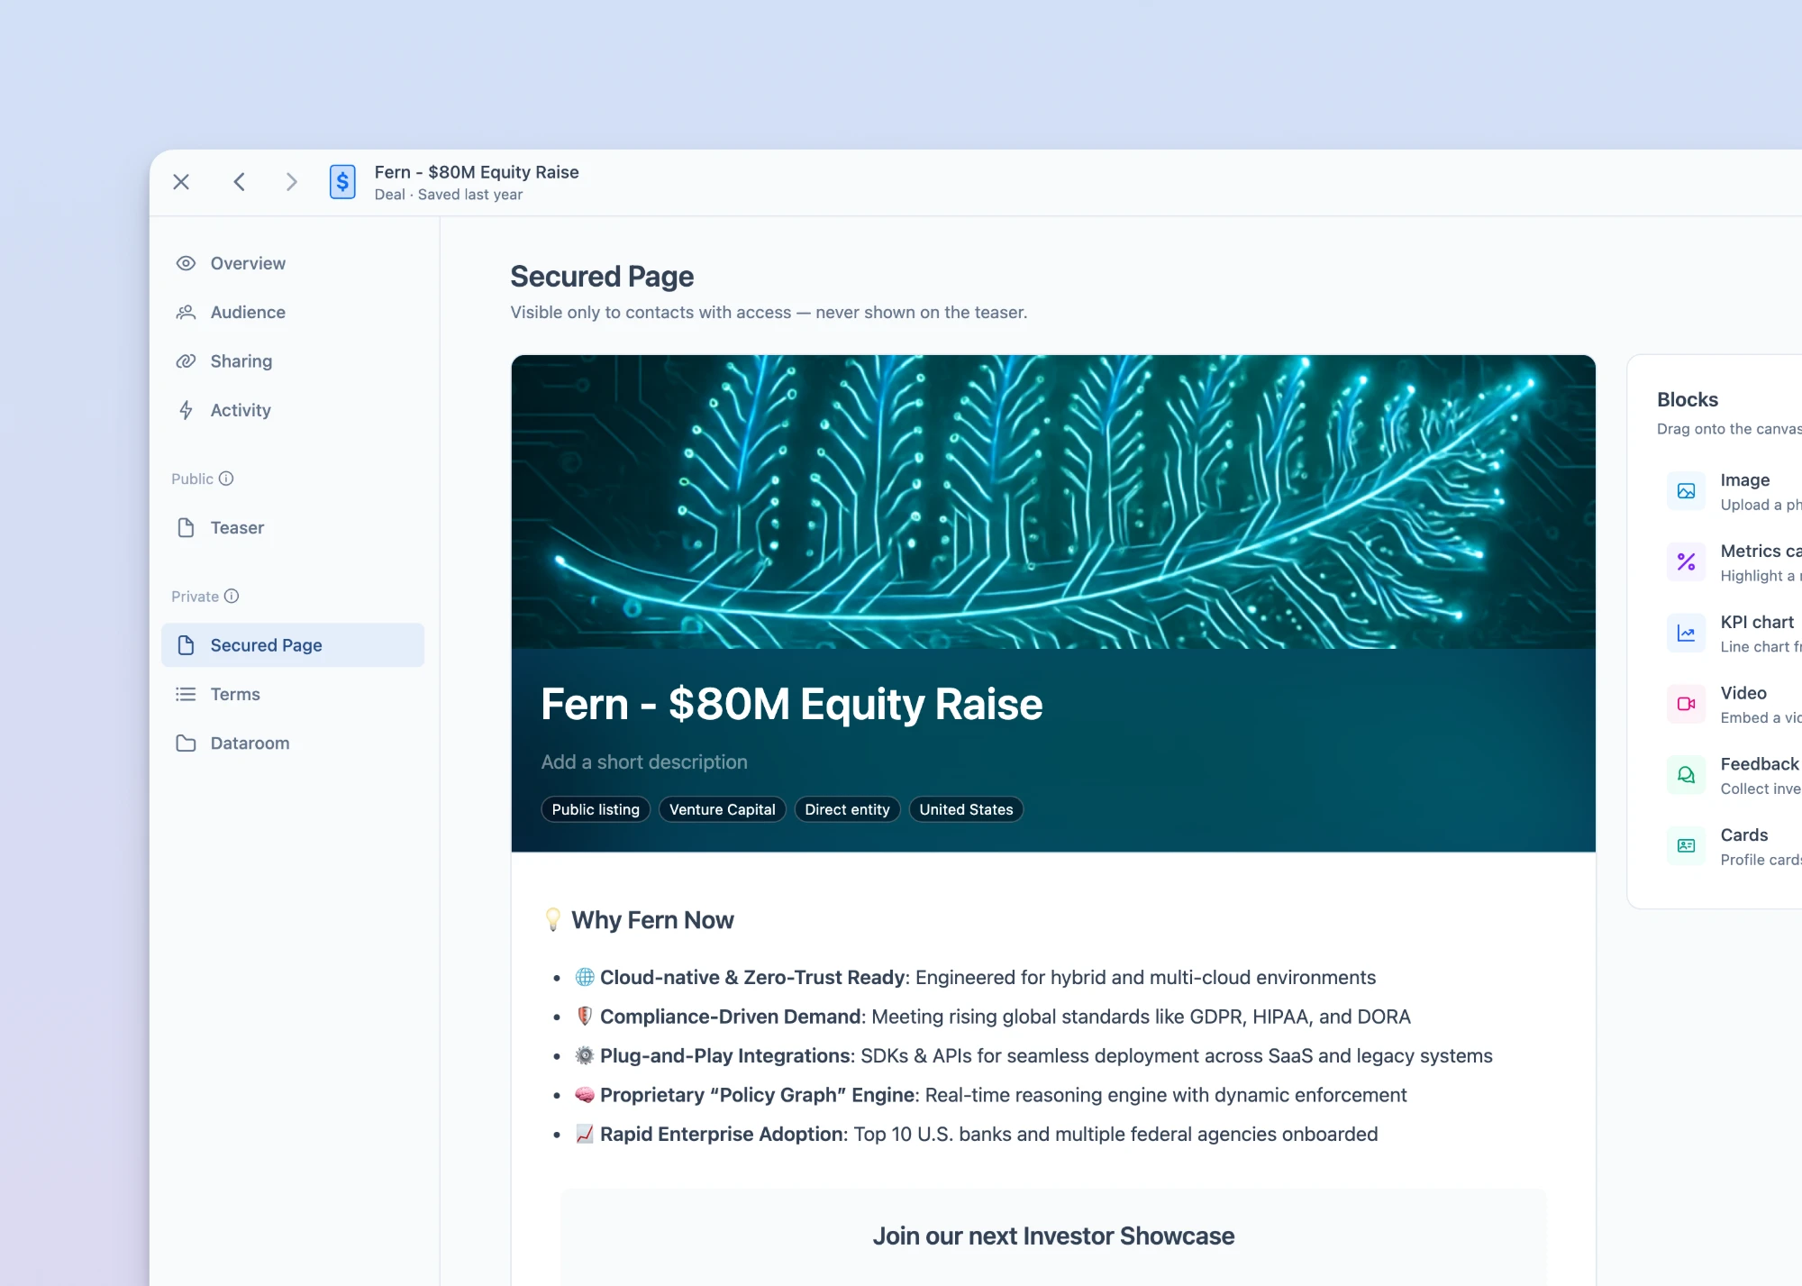The height and width of the screenshot is (1286, 1802).
Task: Open the Sharing section
Action: tap(293, 361)
